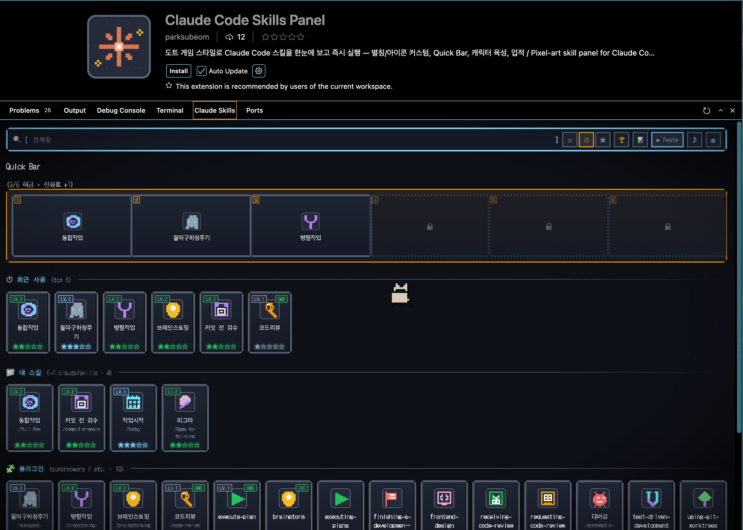This screenshot has width=743, height=530.
Task: Click the execute-plan plugin card
Action: 237,505
